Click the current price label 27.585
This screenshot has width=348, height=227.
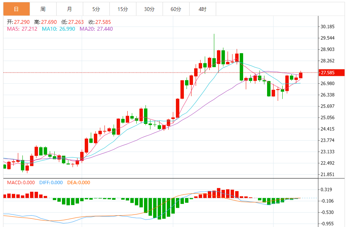click(332, 73)
